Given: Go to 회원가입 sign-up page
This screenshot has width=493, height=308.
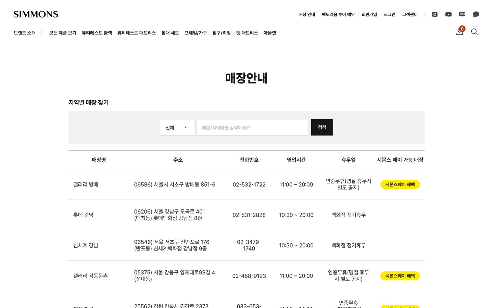Looking at the screenshot, I should (x=369, y=14).
